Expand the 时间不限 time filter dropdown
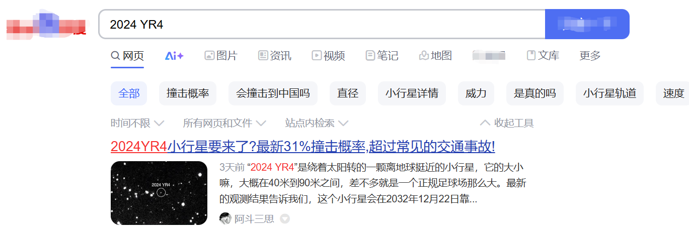689x239 pixels. click(137, 123)
